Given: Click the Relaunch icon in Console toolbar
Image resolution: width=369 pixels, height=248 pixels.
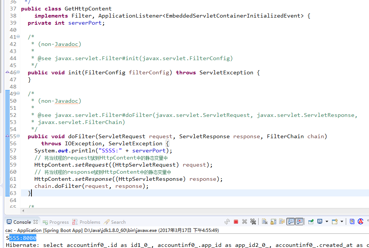Looking at the screenshot, I should (227, 222).
